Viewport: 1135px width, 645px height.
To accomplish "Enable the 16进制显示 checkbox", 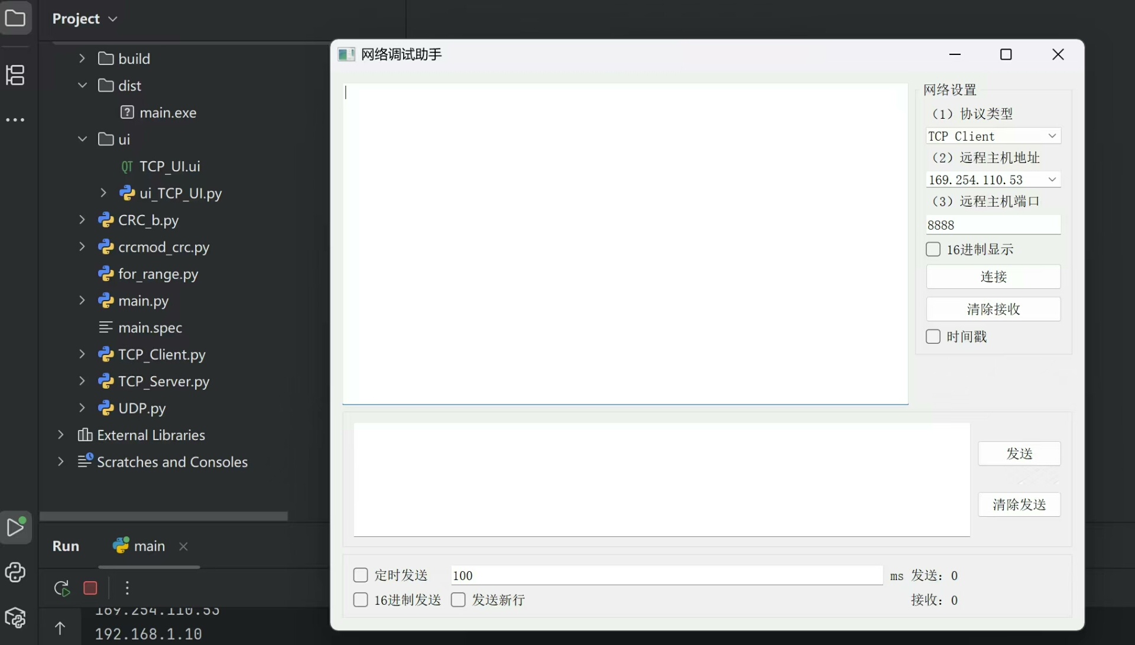I will click(x=933, y=249).
